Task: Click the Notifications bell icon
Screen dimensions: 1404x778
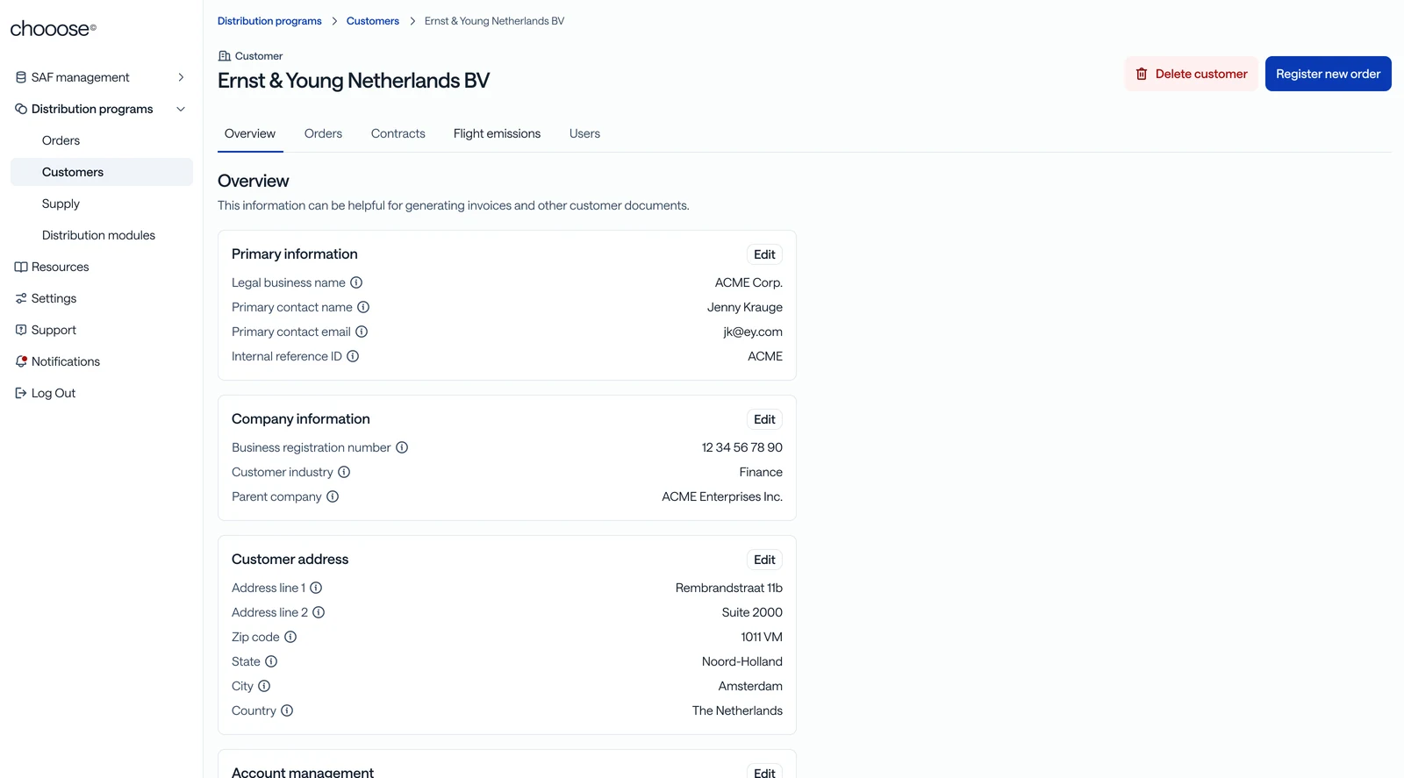Action: [x=21, y=361]
